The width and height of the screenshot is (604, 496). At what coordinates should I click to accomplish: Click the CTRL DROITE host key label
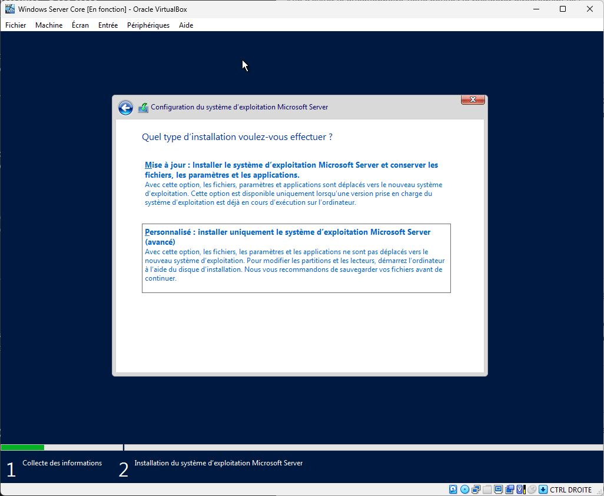point(571,490)
